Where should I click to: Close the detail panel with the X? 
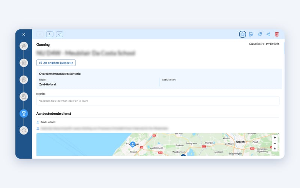[24, 35]
